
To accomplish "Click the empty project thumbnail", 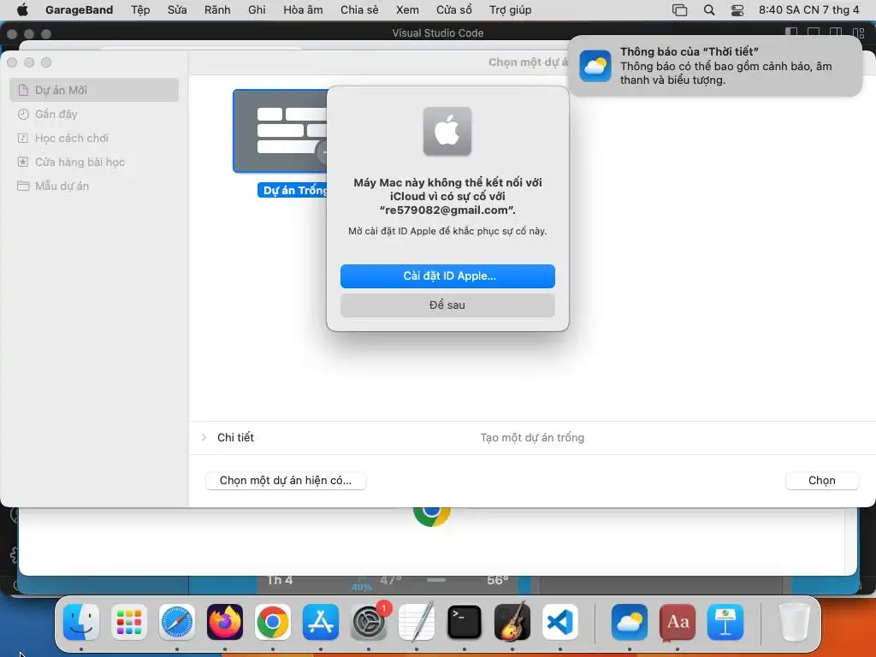I will [280, 131].
